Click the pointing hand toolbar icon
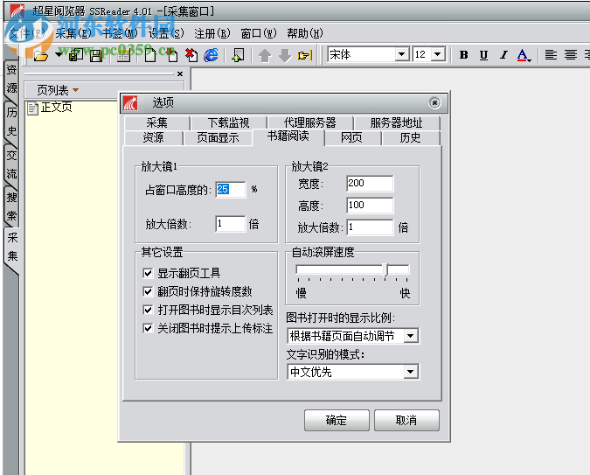590x475 pixels. pyautogui.click(x=305, y=56)
